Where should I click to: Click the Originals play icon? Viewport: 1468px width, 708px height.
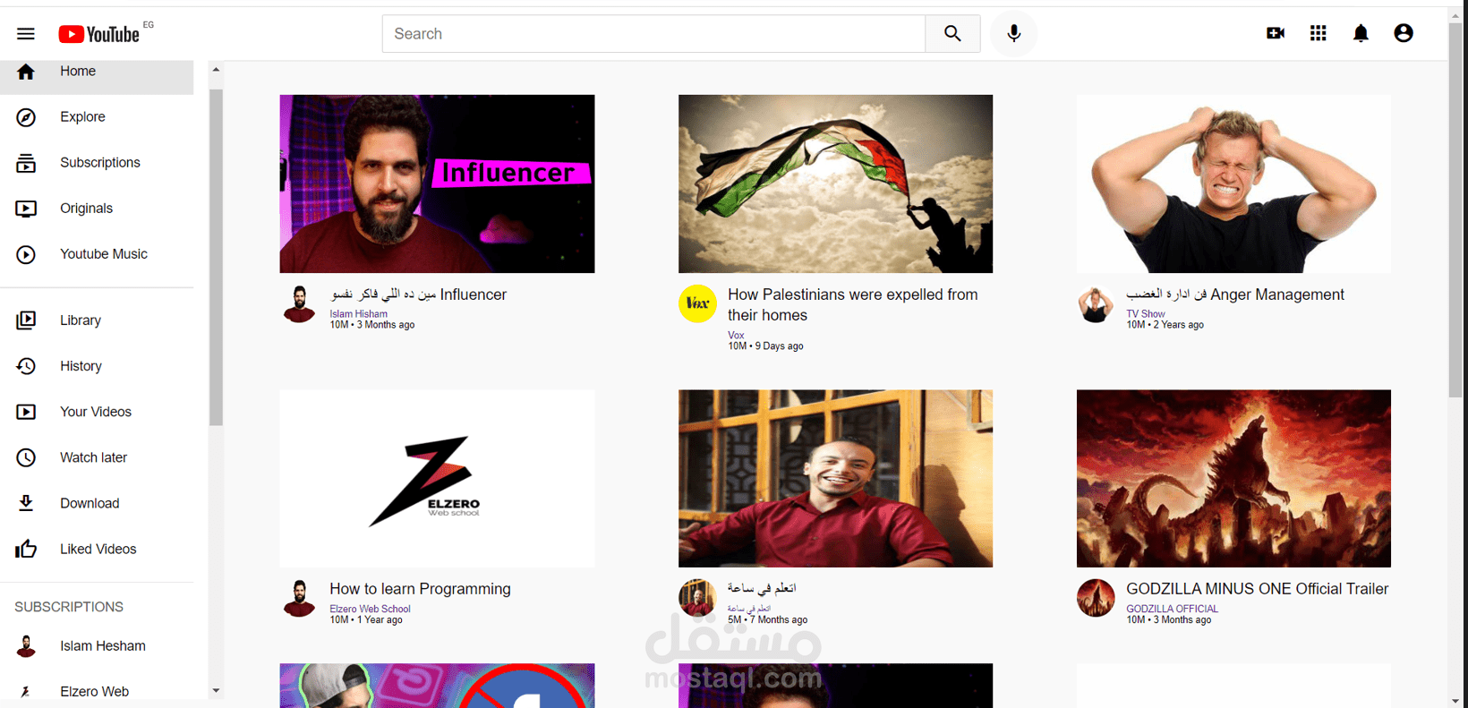tap(26, 209)
